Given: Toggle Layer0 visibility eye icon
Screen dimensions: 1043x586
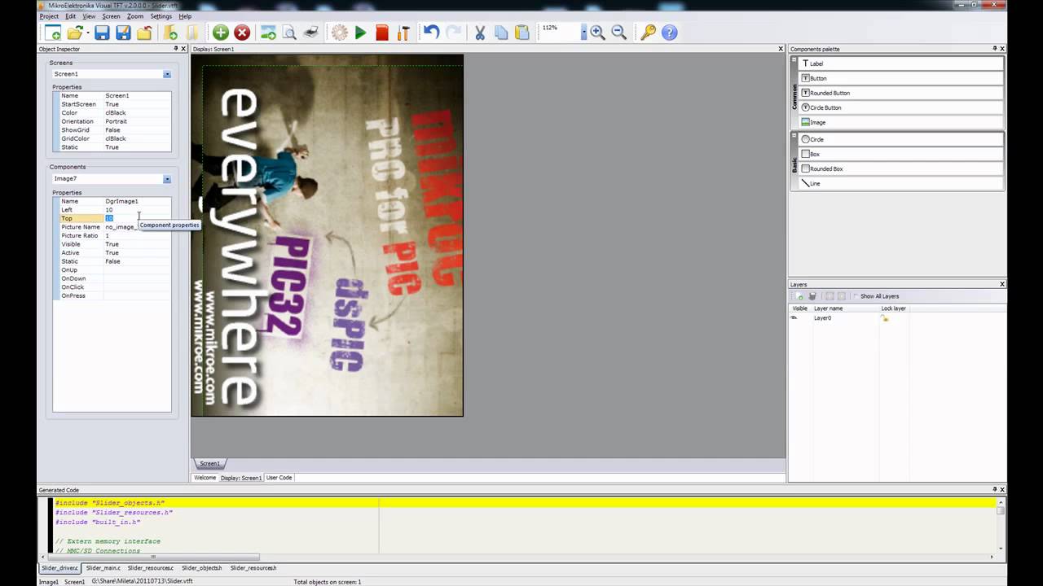Looking at the screenshot, I should click(794, 318).
